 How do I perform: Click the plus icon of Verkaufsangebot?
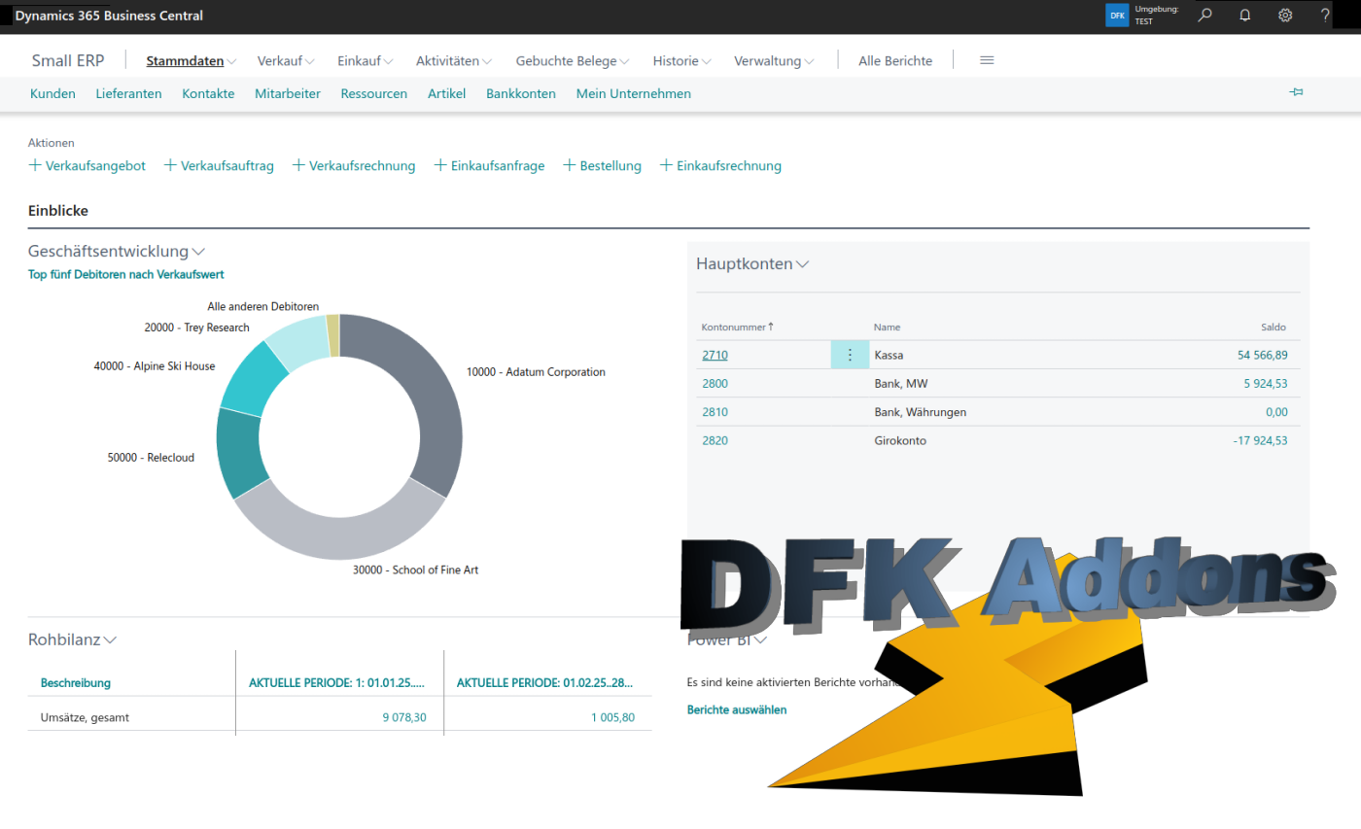(x=35, y=165)
